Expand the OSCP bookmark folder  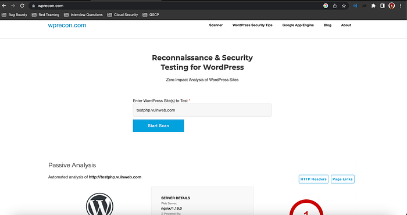tap(151, 15)
